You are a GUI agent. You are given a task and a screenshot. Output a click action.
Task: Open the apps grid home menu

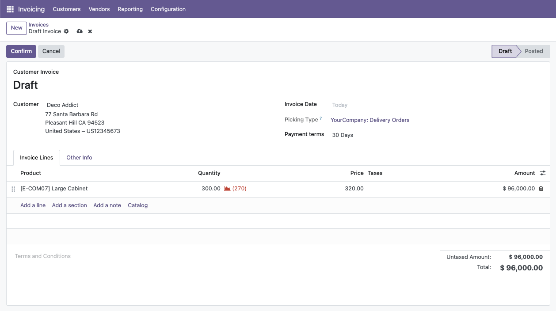10,9
